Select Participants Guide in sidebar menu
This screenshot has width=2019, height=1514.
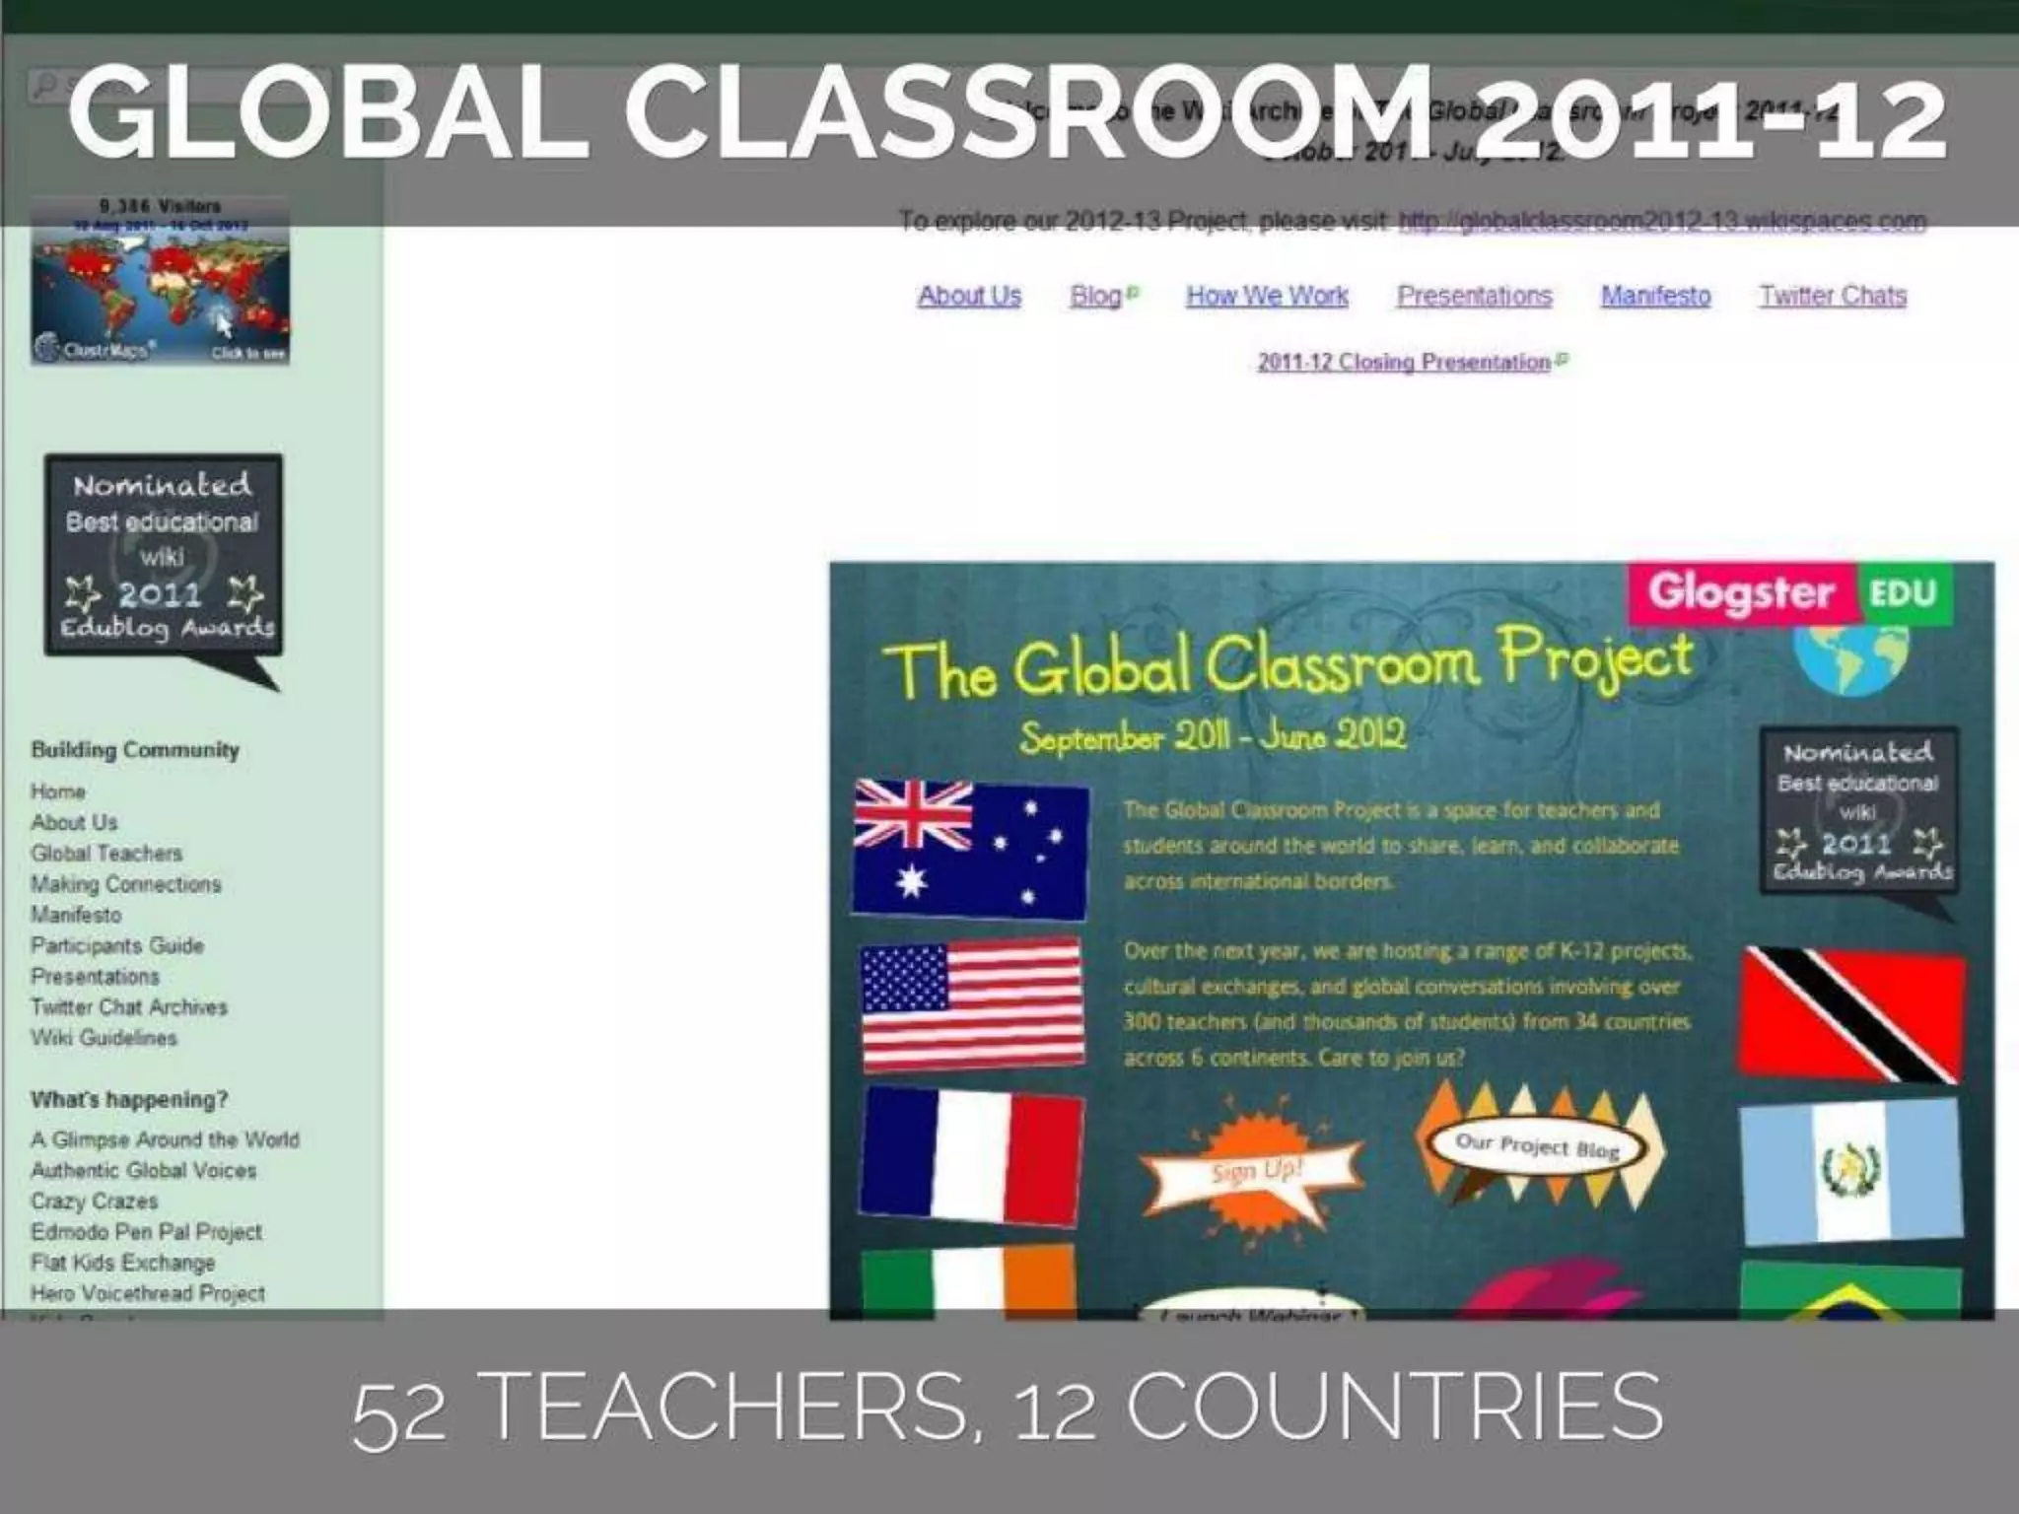pos(117,945)
